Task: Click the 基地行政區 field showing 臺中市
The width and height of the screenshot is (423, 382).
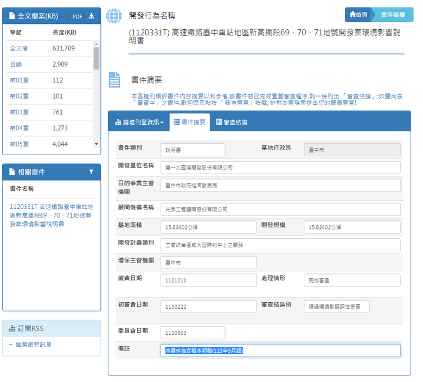Action: click(x=352, y=150)
